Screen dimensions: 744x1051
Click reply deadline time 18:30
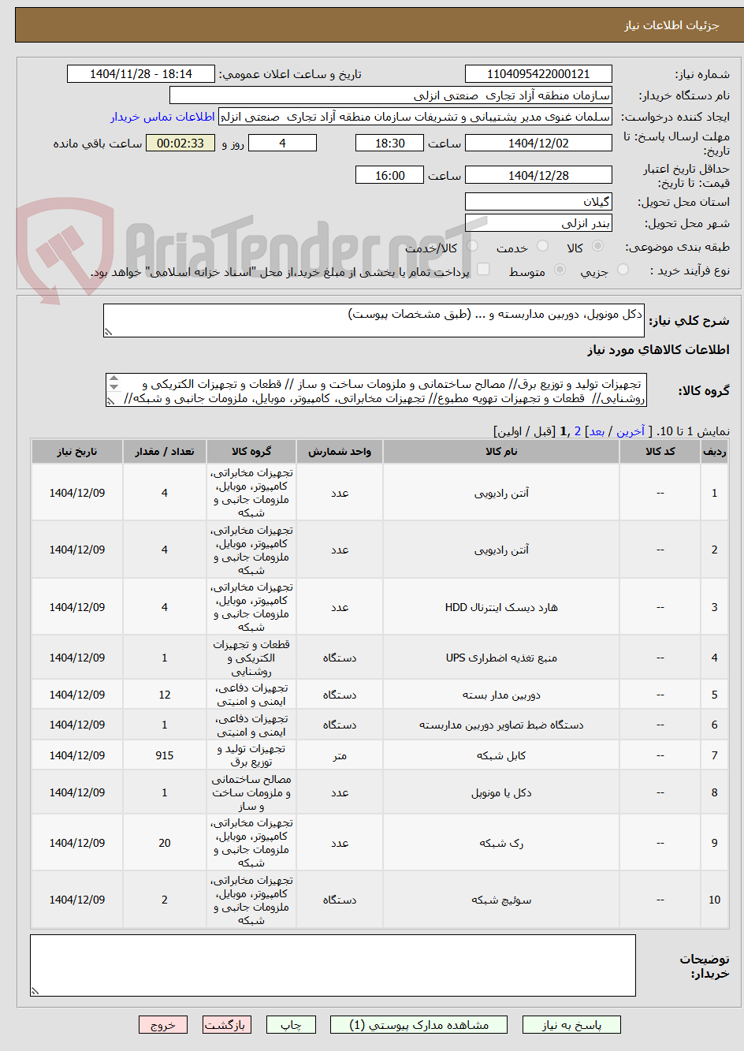coord(389,143)
